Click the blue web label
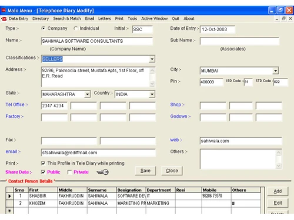 [176, 140]
